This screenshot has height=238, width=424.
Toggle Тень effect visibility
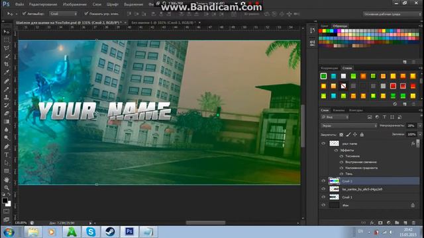click(341, 174)
